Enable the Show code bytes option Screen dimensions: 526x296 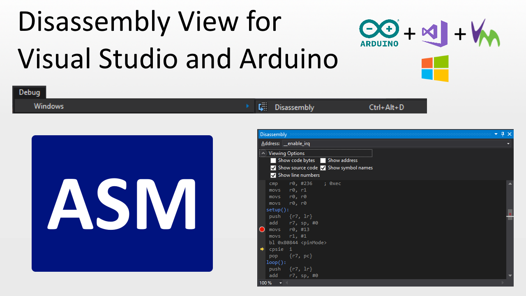pyautogui.click(x=273, y=160)
